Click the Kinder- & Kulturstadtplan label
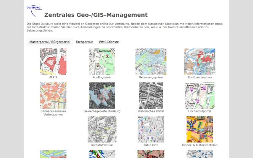This screenshot has height=158, width=253. 200,145
